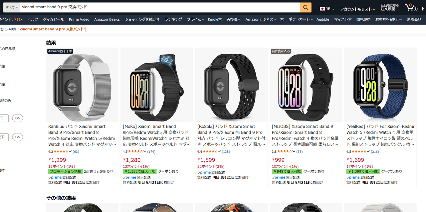Image resolution: width=426 pixels, height=212 pixels.
Task: Click prime logo under RanBluu band
Action: (55, 177)
